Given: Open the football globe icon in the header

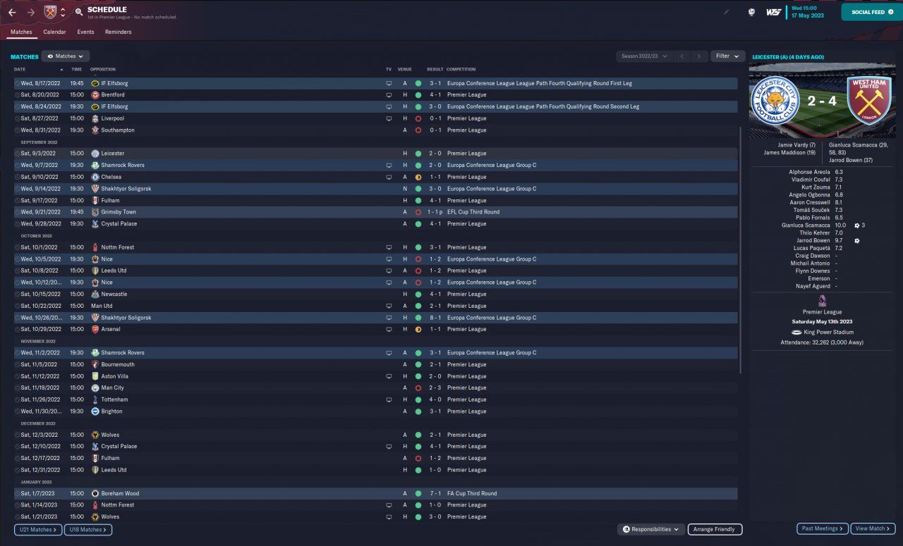Looking at the screenshot, I should coord(752,12).
